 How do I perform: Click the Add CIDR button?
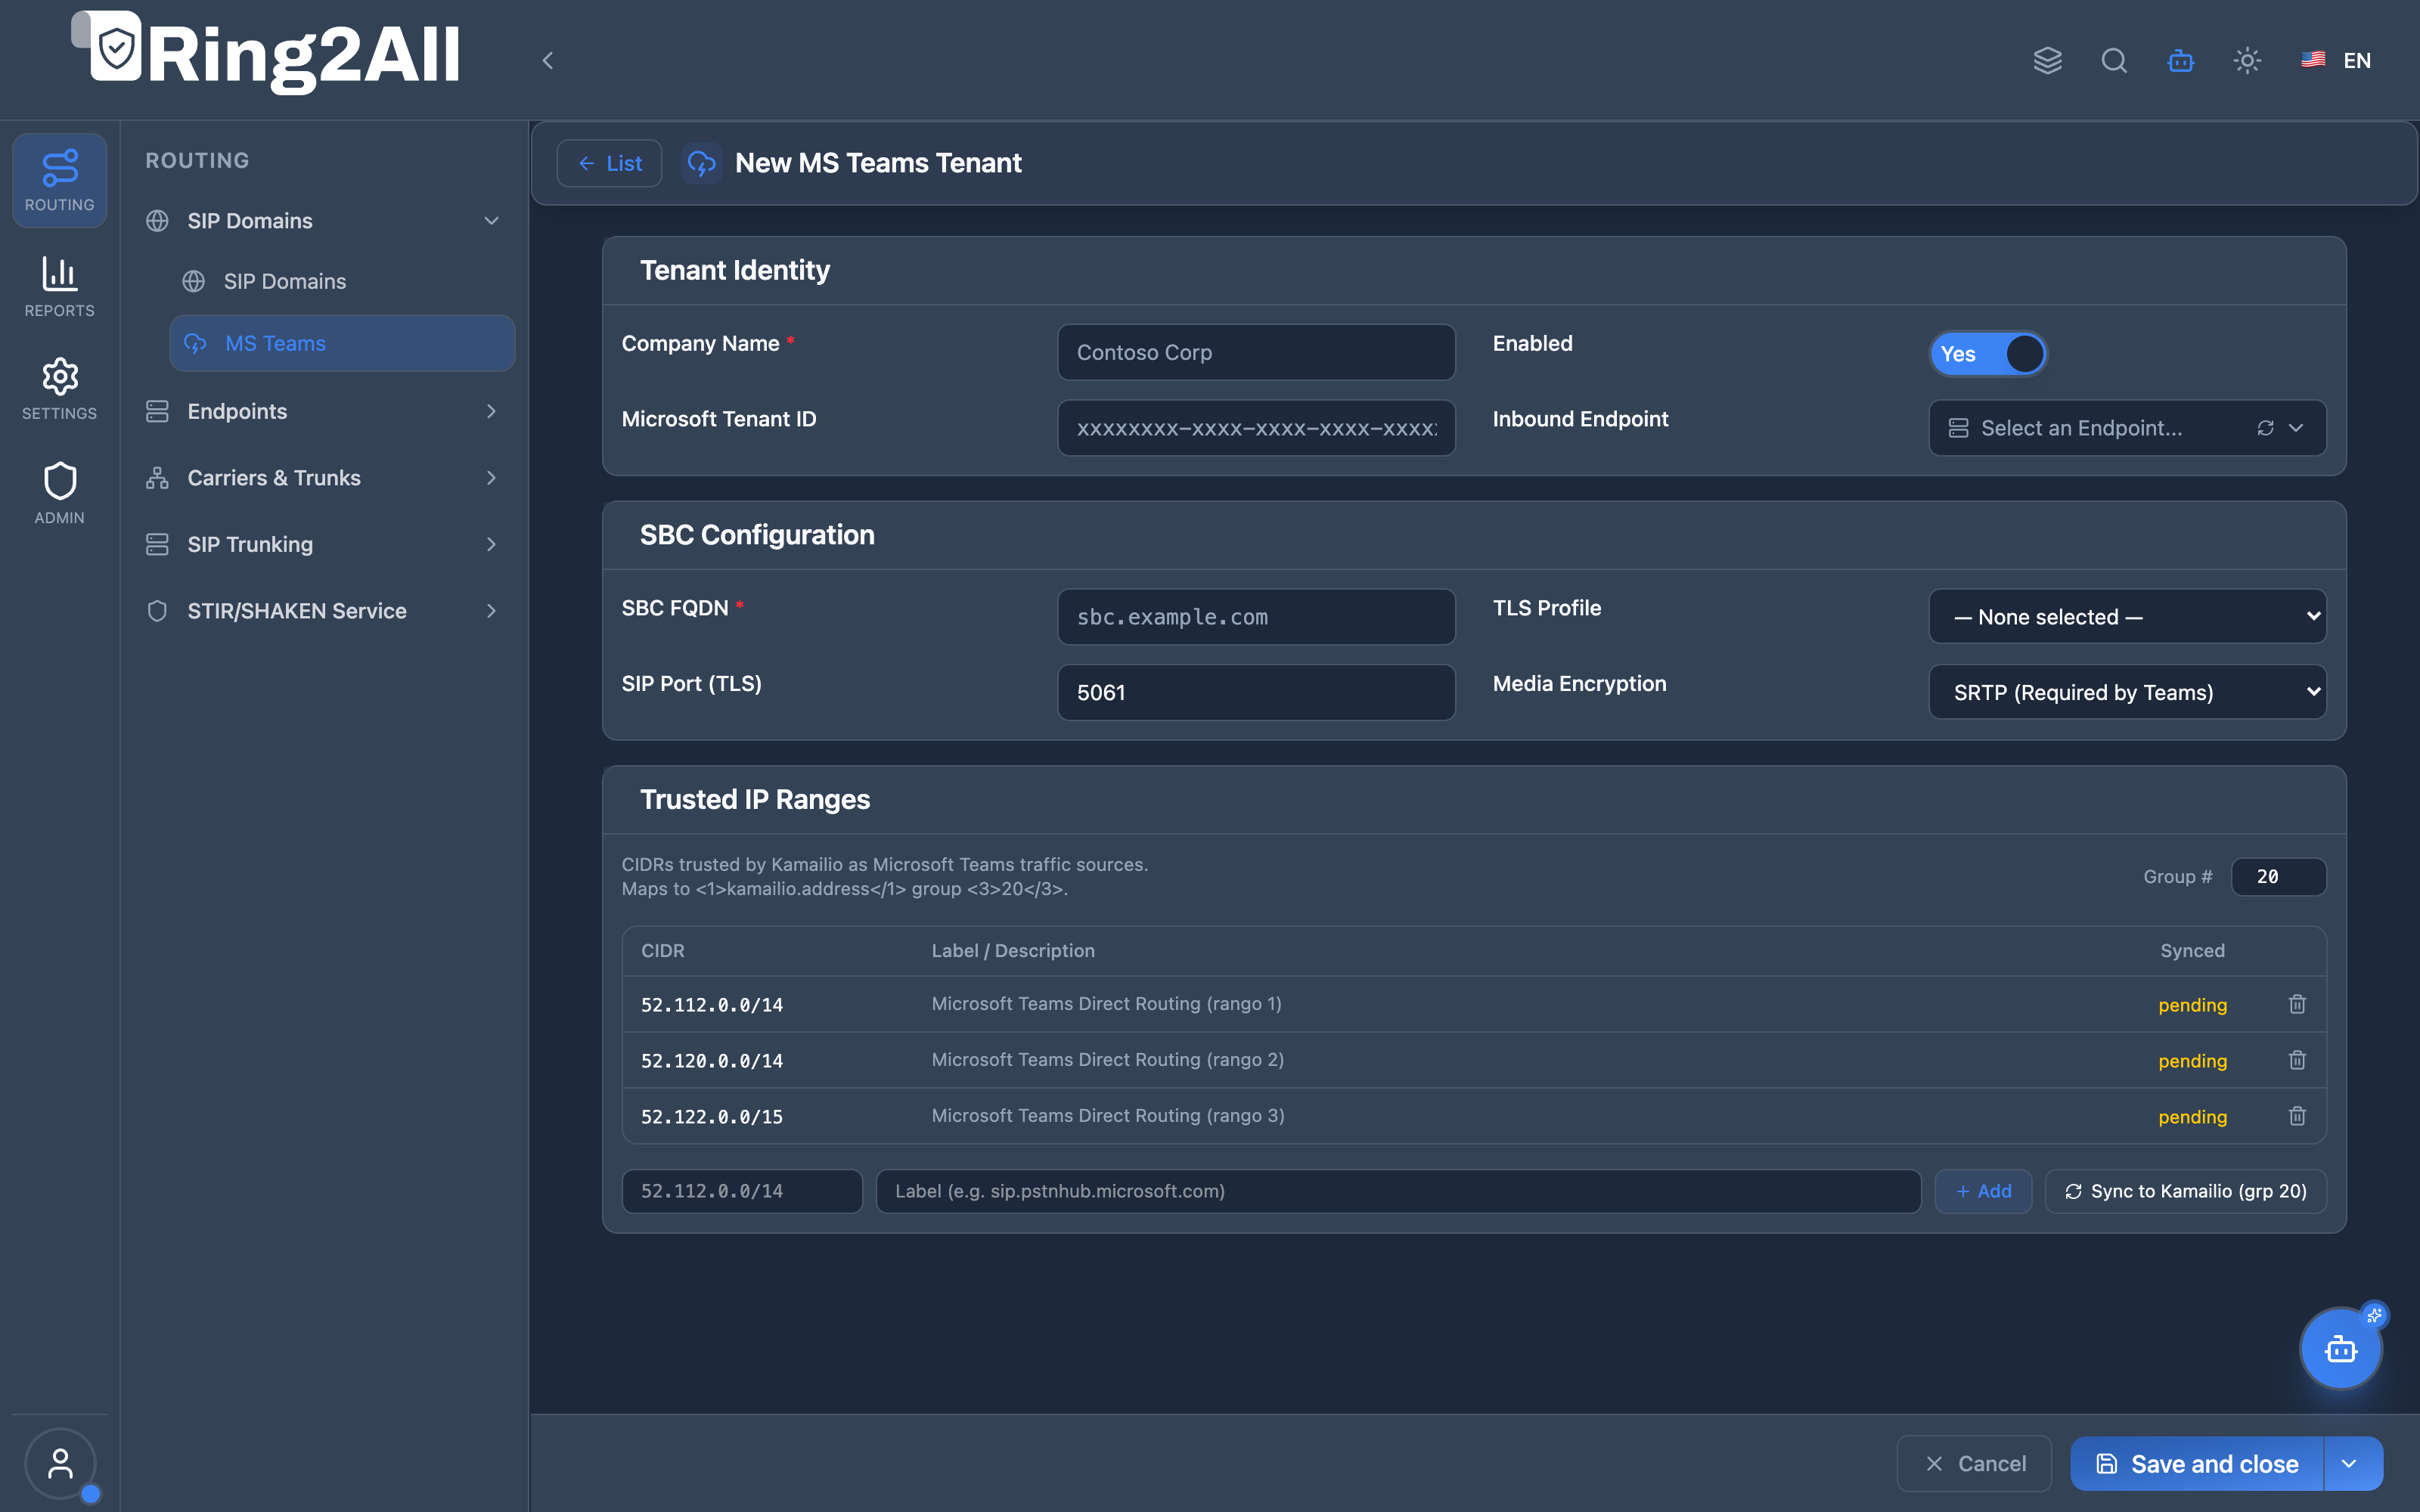click(1983, 1191)
